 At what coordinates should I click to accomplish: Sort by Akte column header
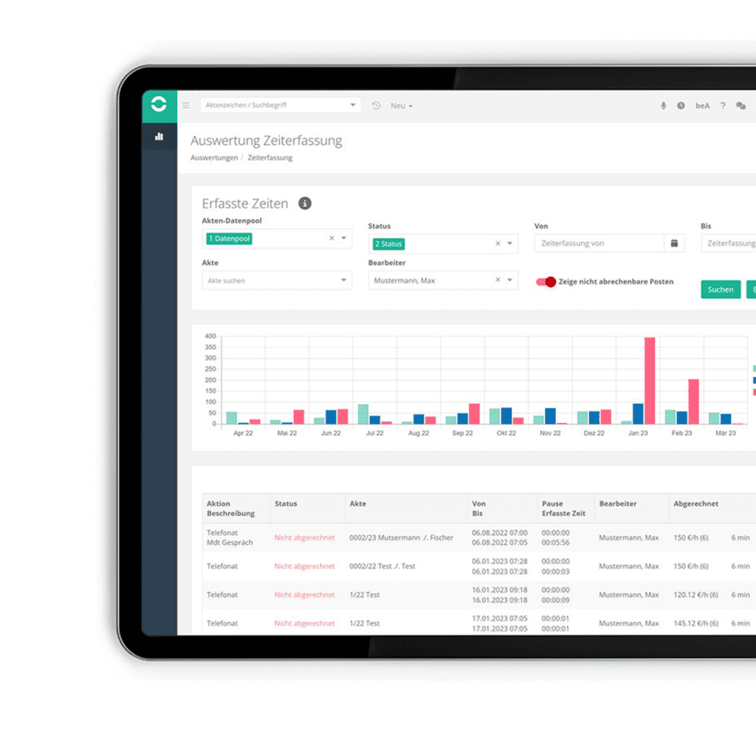[406, 508]
